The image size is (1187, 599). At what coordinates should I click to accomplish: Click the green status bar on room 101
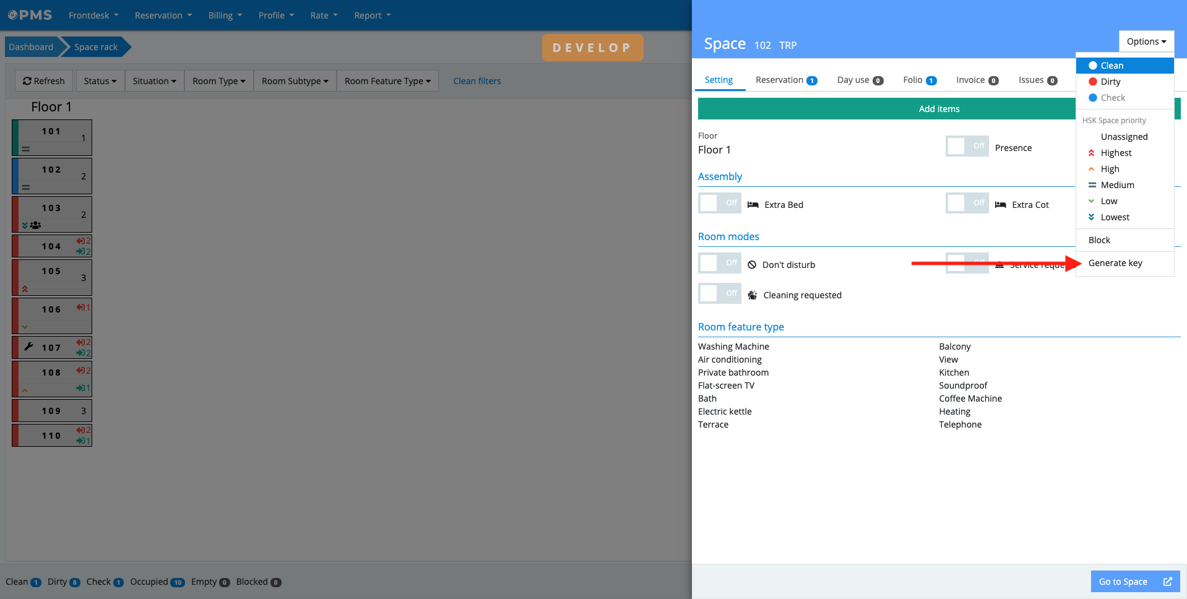15,137
